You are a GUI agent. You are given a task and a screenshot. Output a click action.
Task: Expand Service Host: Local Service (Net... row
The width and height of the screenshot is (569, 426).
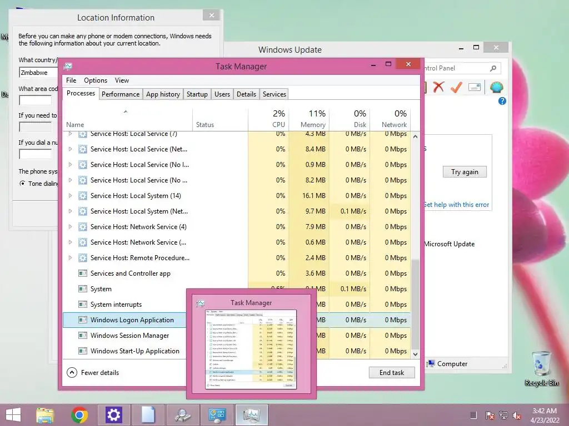(x=71, y=149)
